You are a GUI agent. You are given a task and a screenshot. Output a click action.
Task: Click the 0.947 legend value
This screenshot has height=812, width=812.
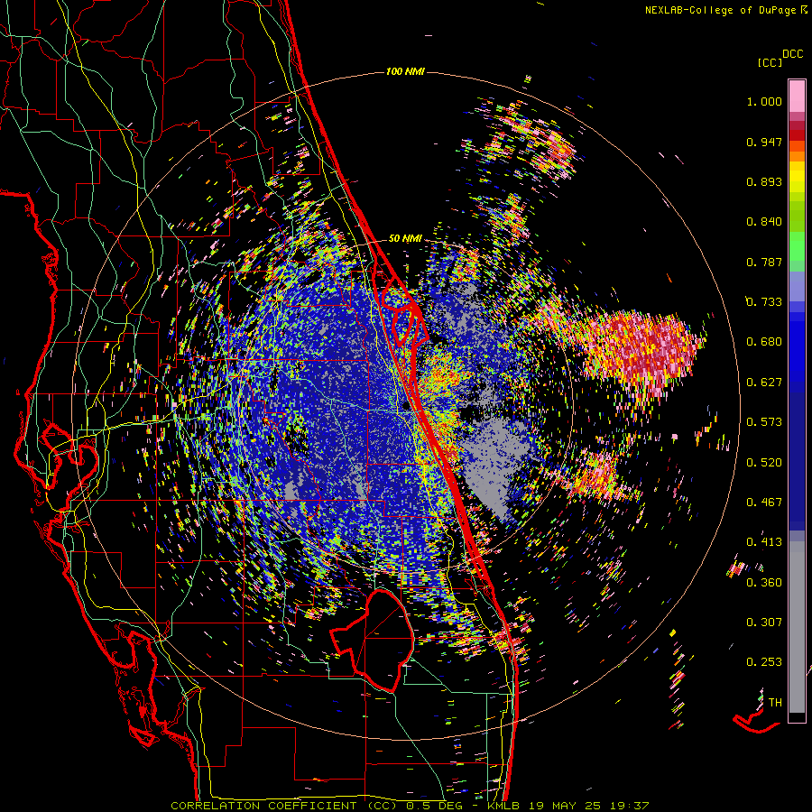click(x=764, y=142)
